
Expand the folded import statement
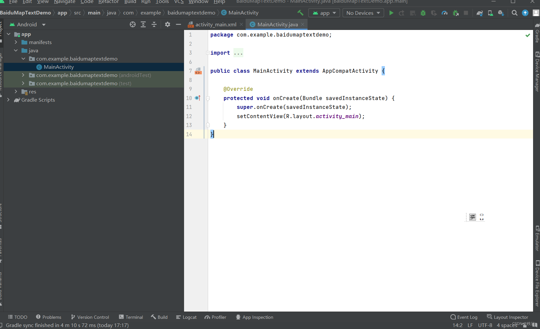(x=208, y=53)
